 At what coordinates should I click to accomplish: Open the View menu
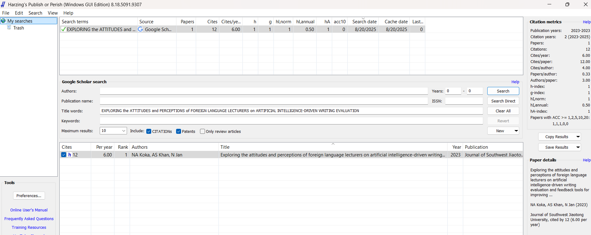52,13
